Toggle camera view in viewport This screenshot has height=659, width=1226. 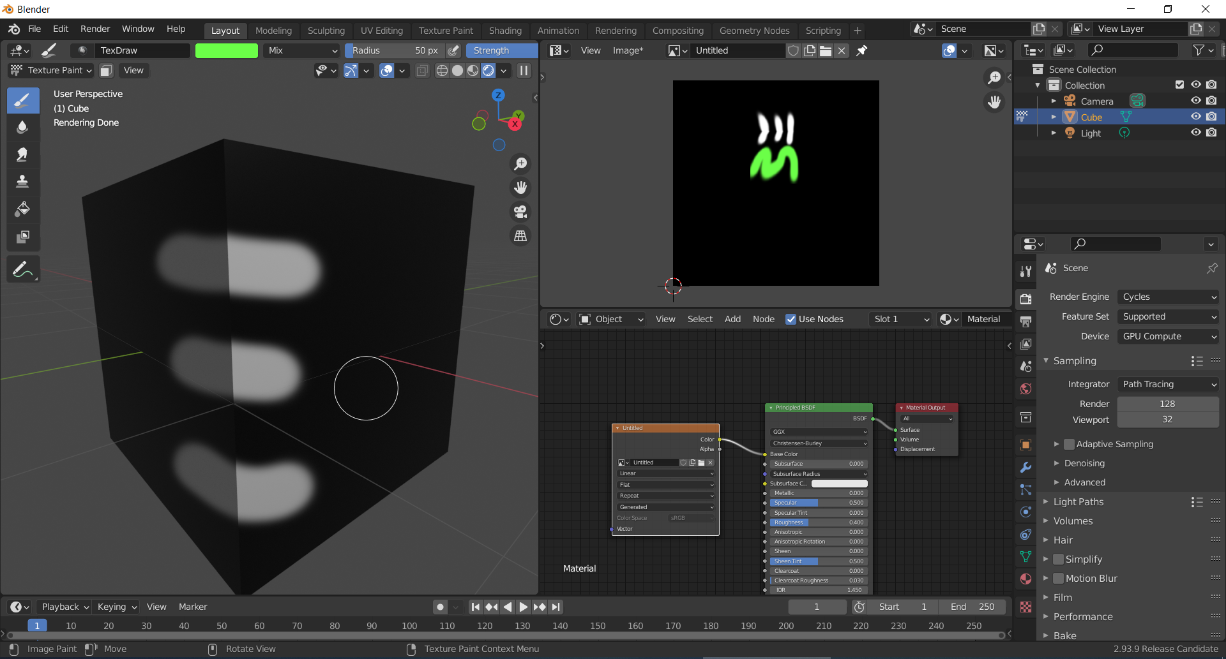click(x=520, y=212)
